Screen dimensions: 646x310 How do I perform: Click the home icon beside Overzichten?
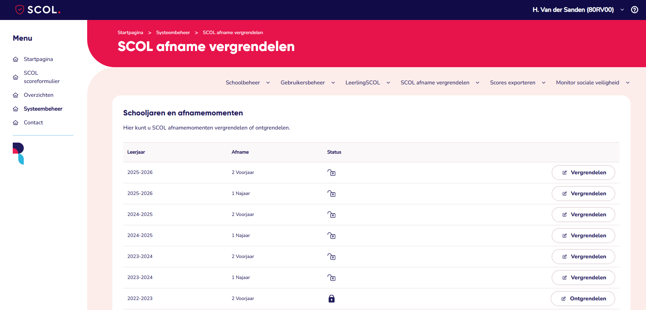pos(16,95)
